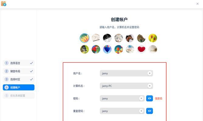
Task: Clear the username field with the X icon
Action: pyautogui.click(x=150, y=73)
